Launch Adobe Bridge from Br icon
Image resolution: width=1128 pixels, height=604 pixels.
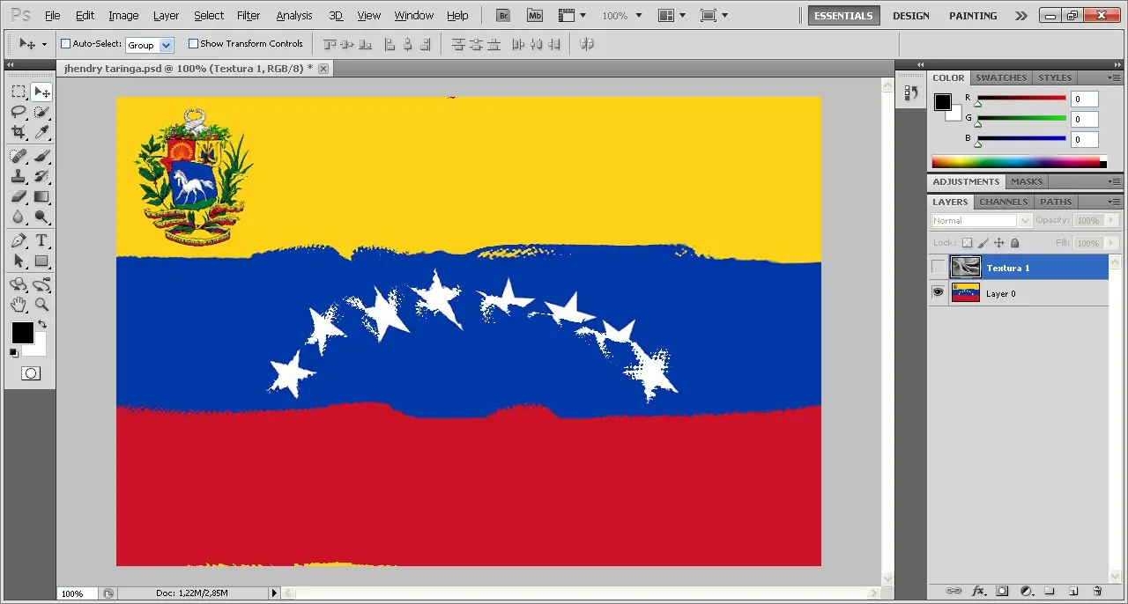pyautogui.click(x=503, y=15)
